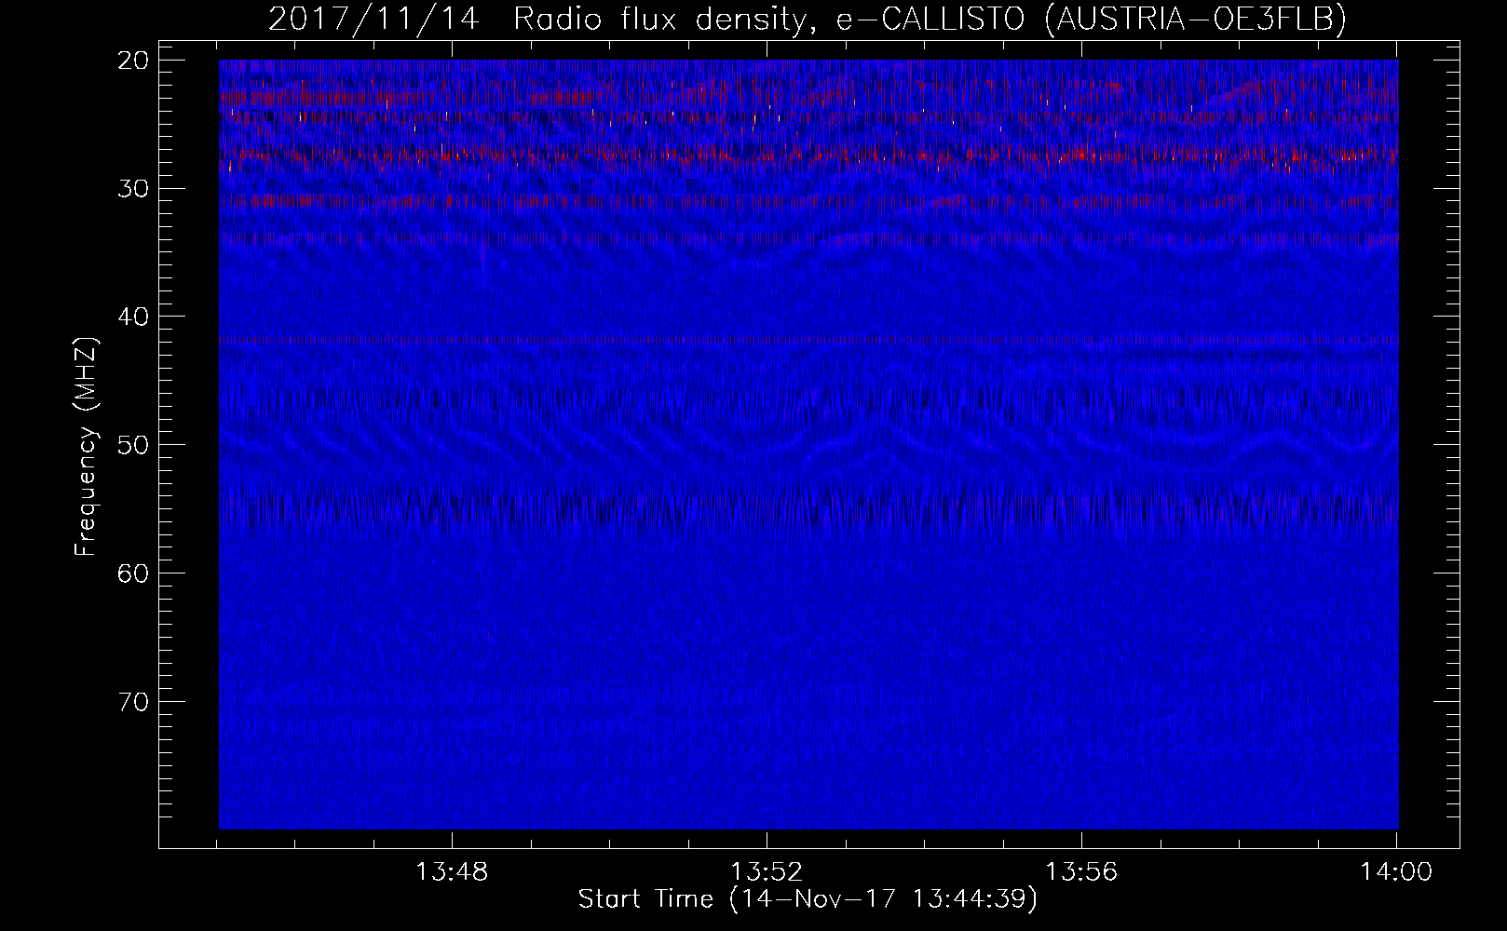1507x931 pixels.
Task: Click the 30 frequency tick label
Action: coord(134,188)
